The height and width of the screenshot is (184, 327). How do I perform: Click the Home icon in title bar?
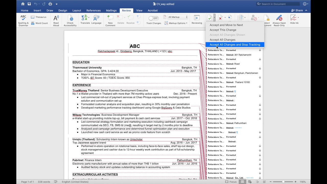pos(23,4)
